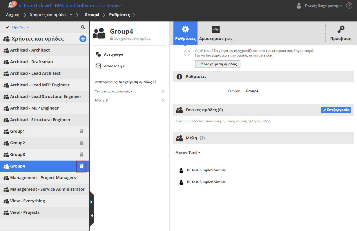
Task: Expand the panel with right-pointing arrow handle
Action: [x=92, y=202]
